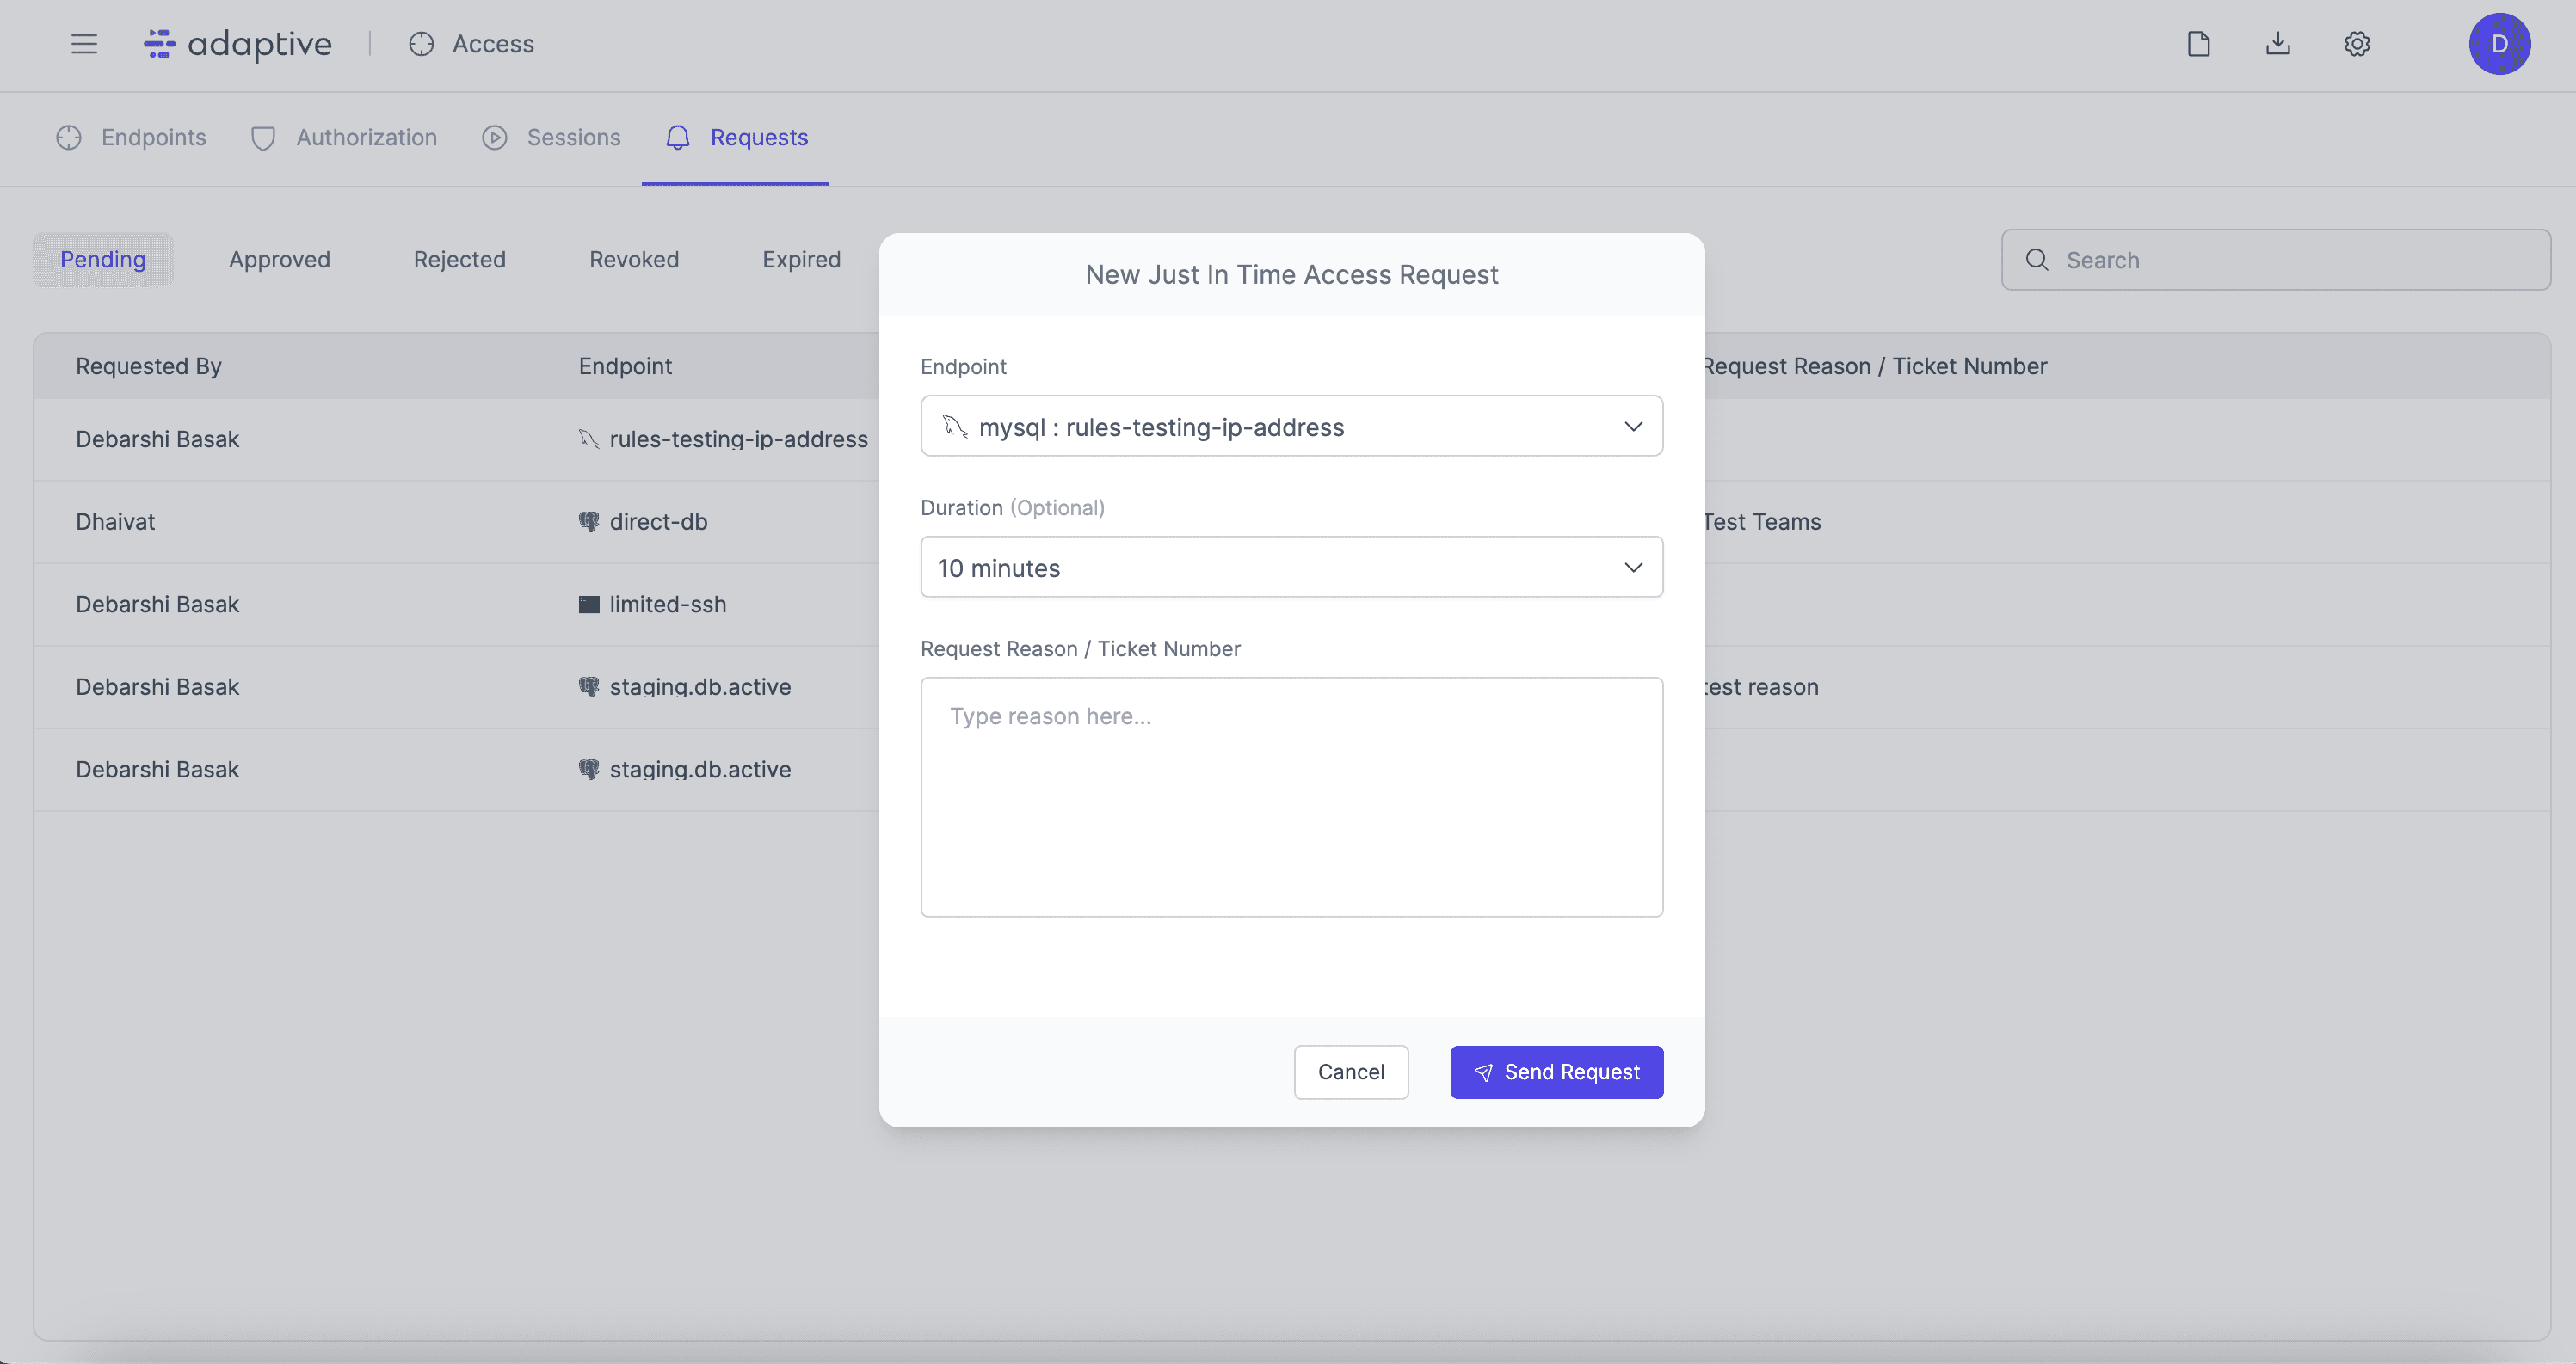Click the limited-ssh endpoint text
2576x1364 pixels.
coord(668,605)
